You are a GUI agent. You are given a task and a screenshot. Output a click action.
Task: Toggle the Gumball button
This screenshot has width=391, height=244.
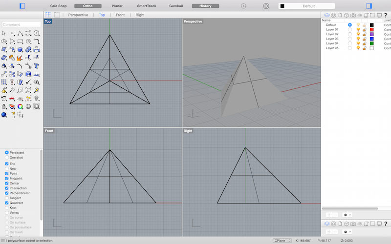coord(176,6)
